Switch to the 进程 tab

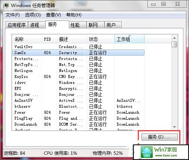tap(37, 25)
